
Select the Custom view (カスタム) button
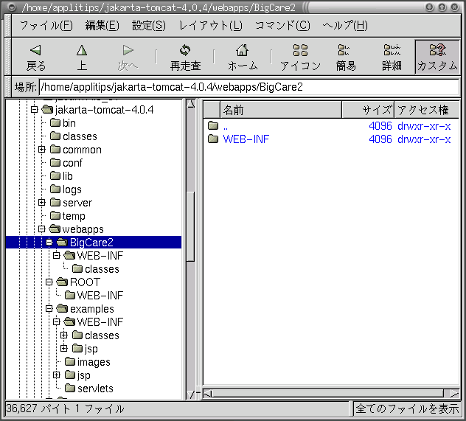coord(437,51)
